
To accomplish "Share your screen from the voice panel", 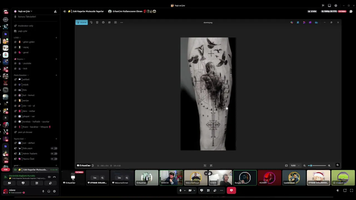I will [x=23, y=183].
